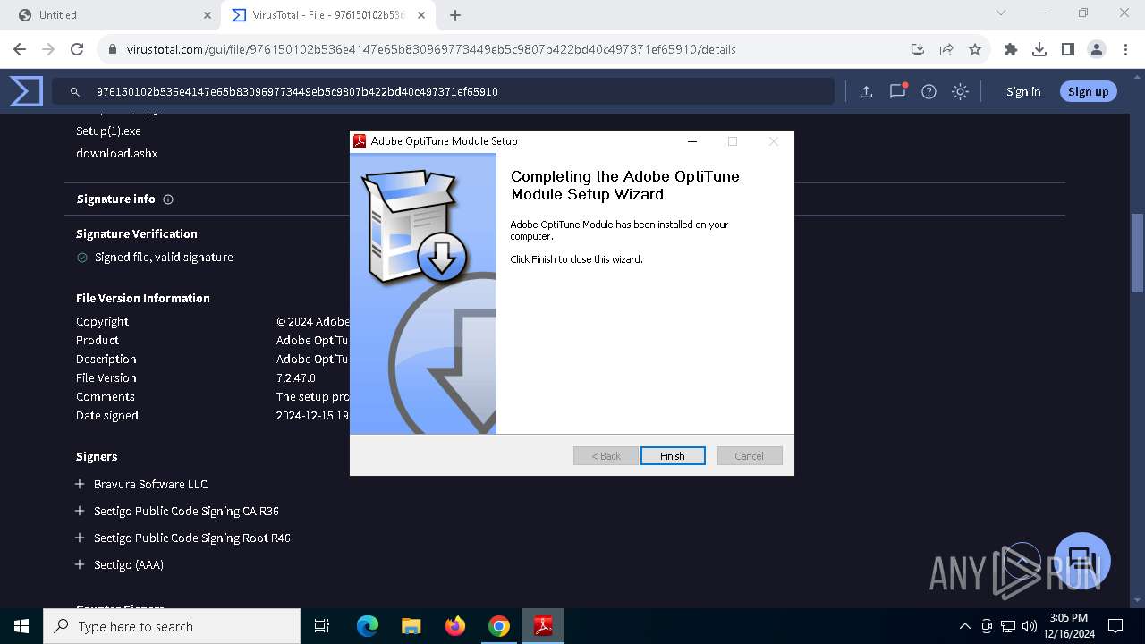Open a new Chrome tab
This screenshot has height=644, width=1145.
click(x=455, y=15)
